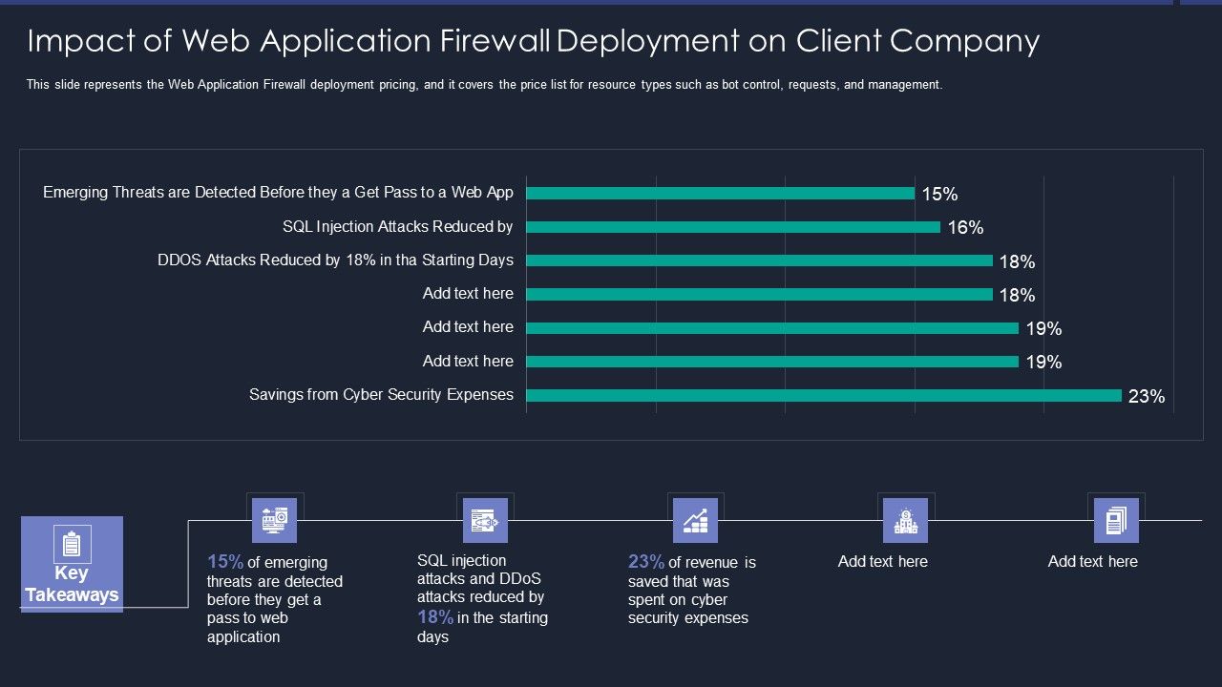The width and height of the screenshot is (1222, 687).
Task: Click the 'Emerging Threats are Detected' chart label
Action: pyautogui.click(x=278, y=193)
